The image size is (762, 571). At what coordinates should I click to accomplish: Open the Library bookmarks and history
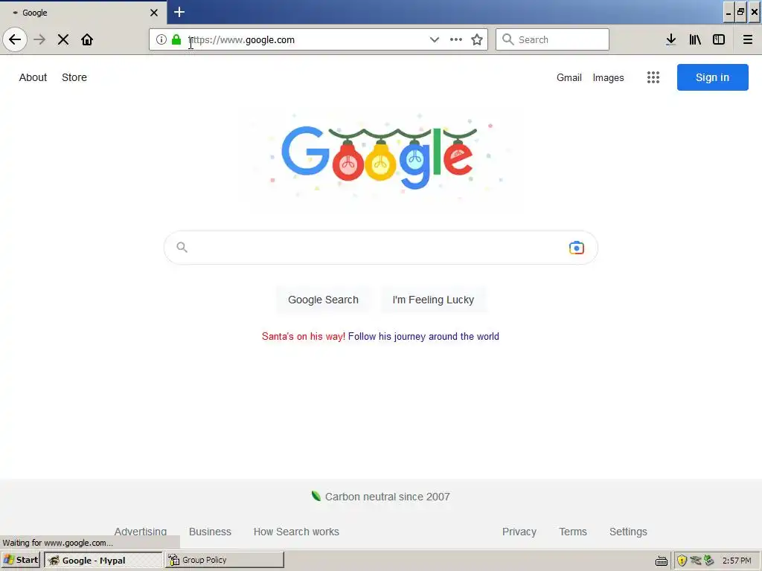(x=695, y=39)
